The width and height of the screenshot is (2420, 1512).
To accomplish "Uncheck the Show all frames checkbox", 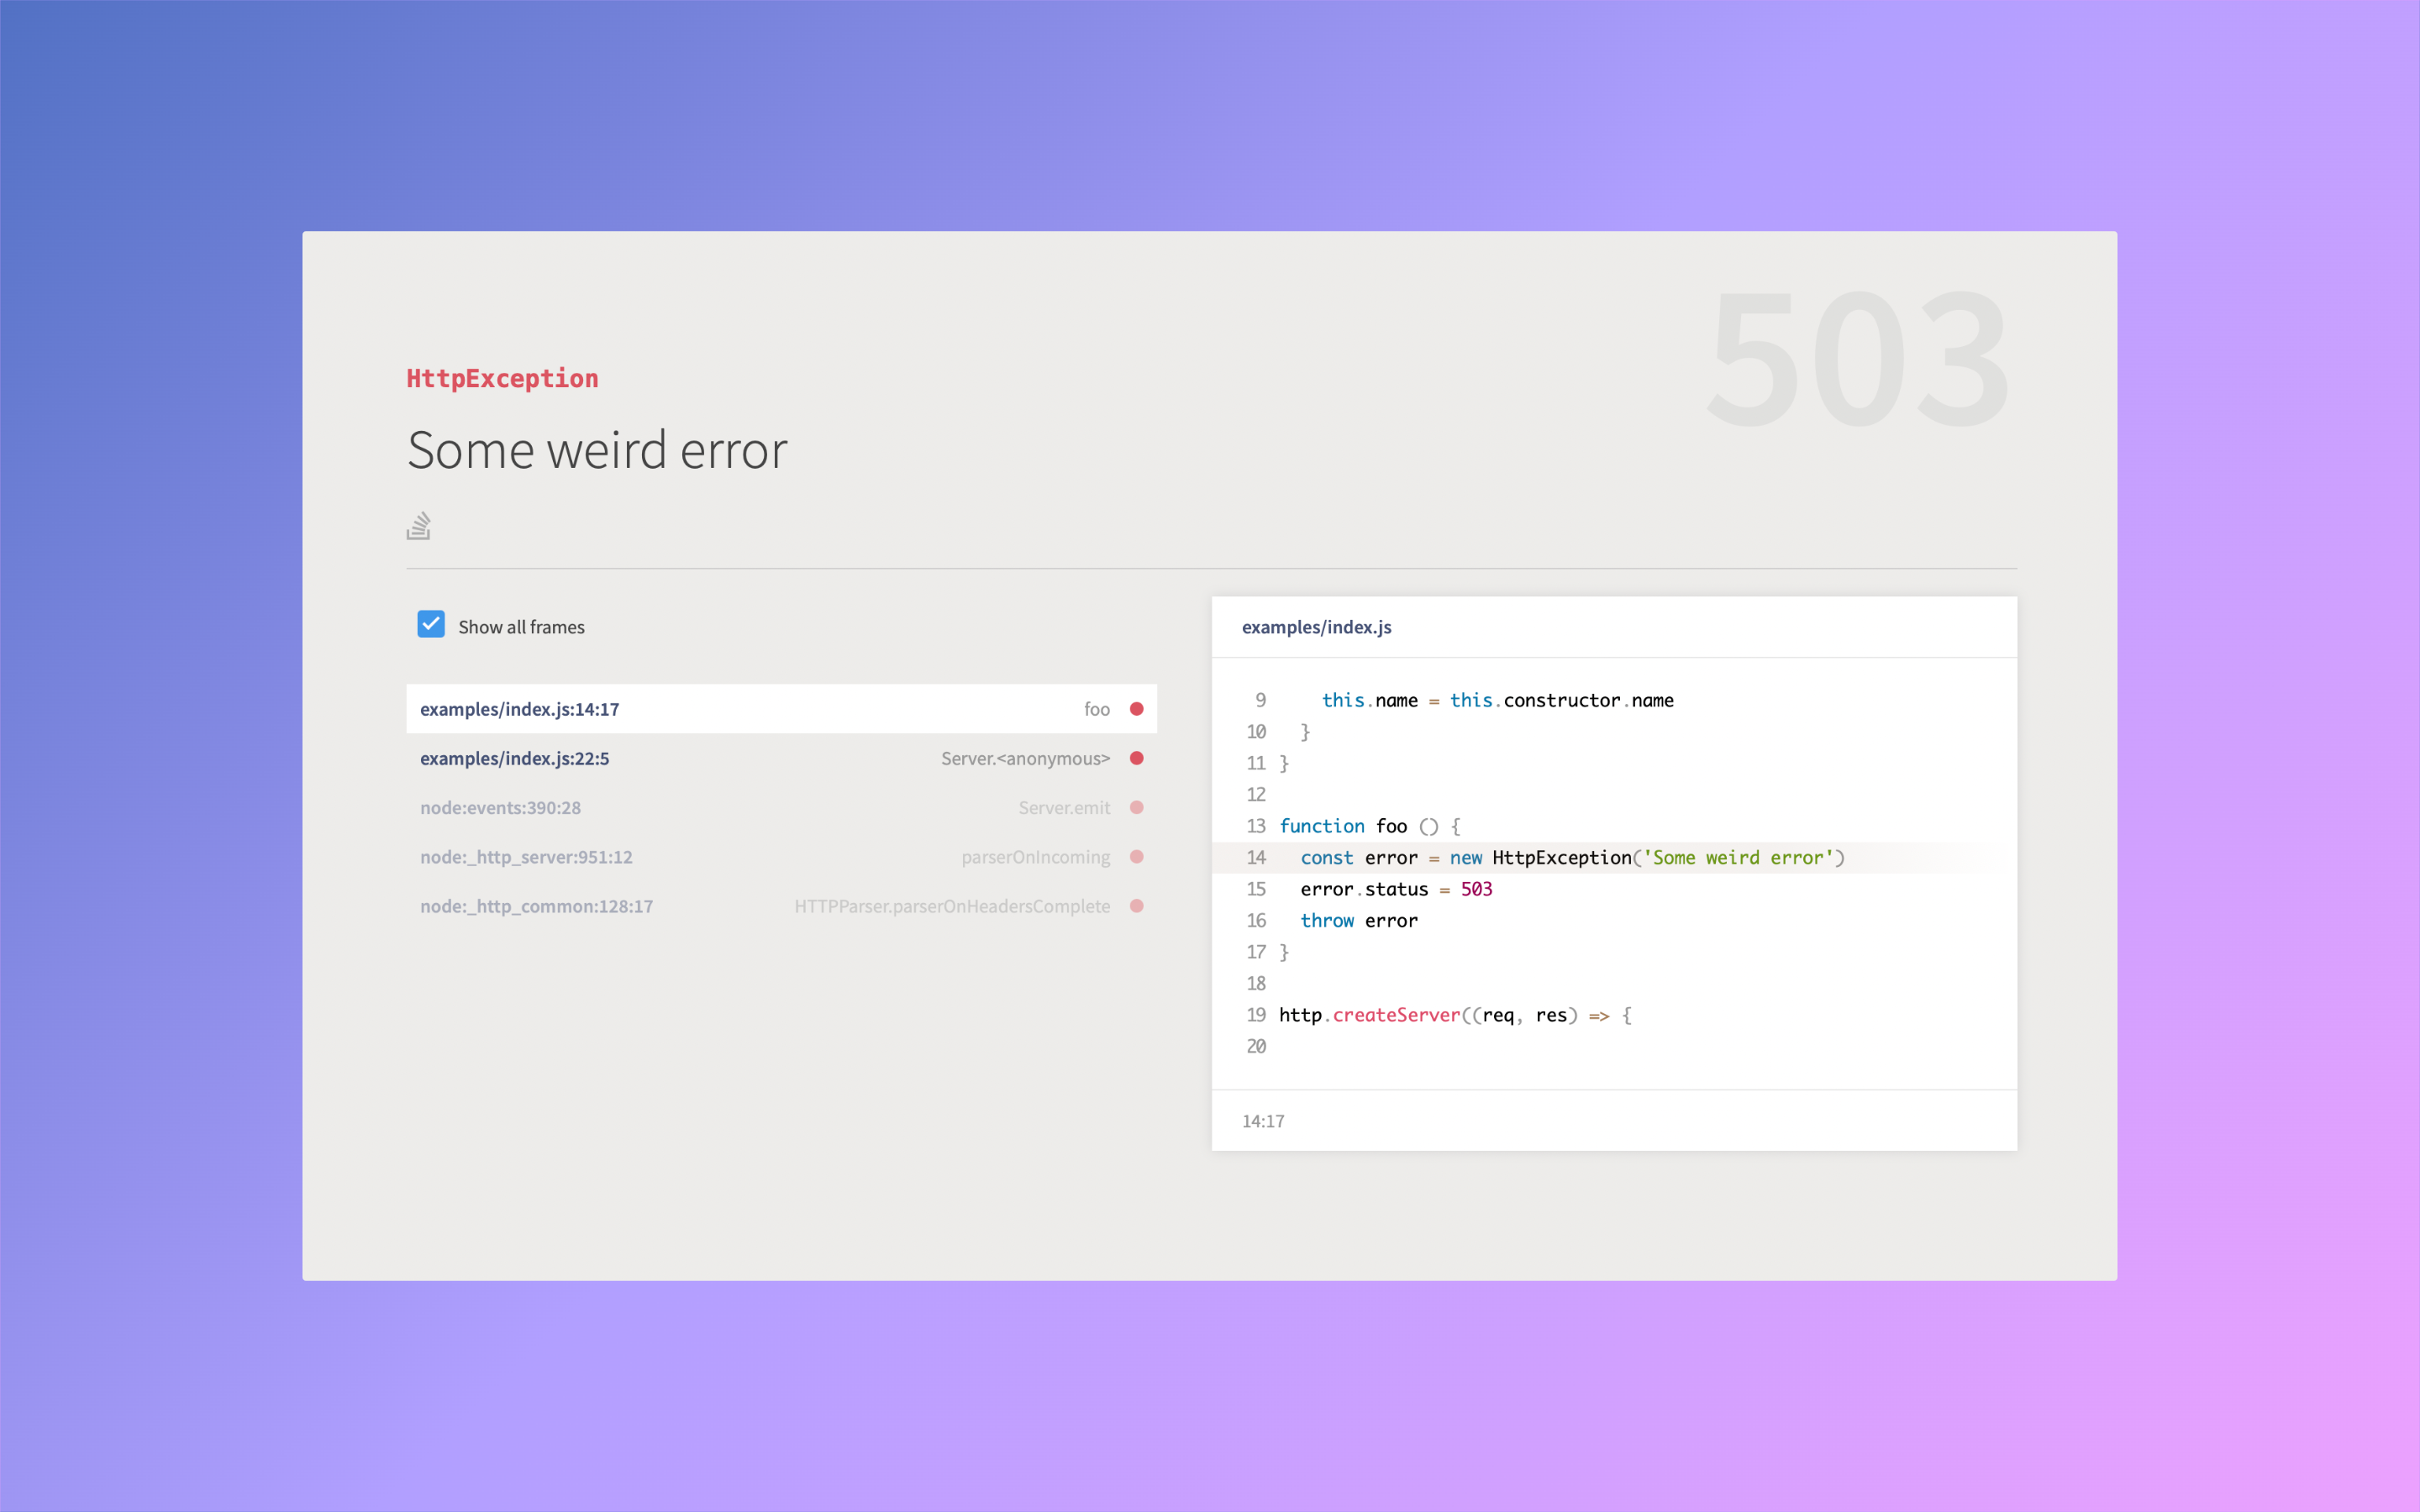I will click(431, 625).
